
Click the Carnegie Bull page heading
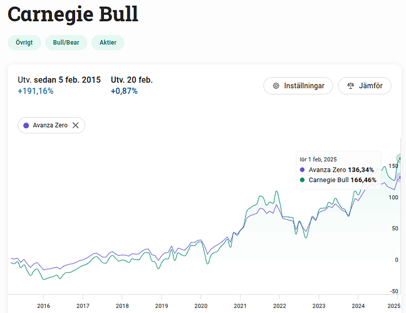[x=73, y=14]
